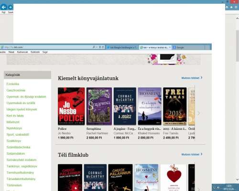Select the Tankönyv, segédkönyv category
The height and width of the screenshot is (191, 239).
click(x=22, y=166)
